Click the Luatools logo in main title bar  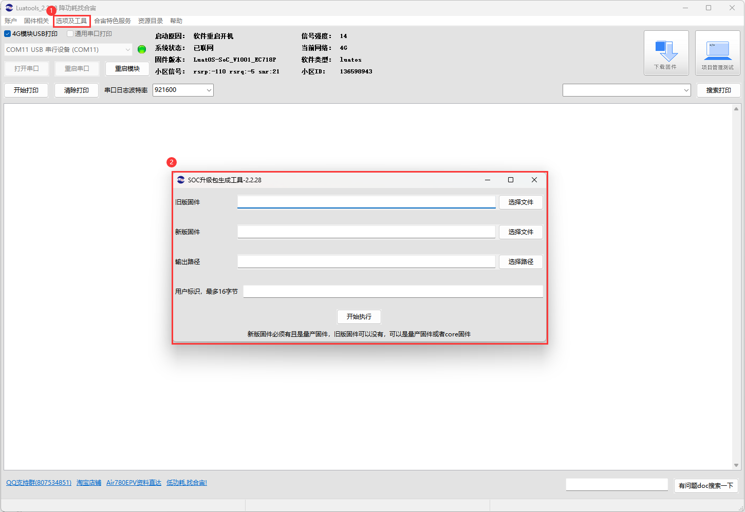(9, 8)
